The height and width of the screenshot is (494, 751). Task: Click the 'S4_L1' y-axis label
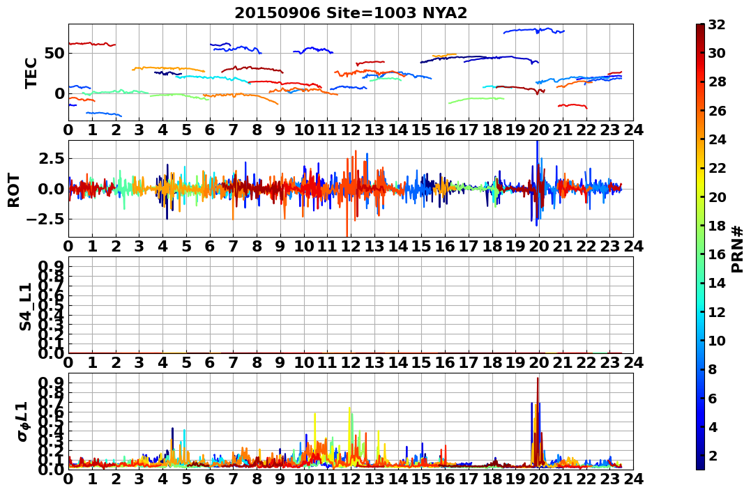[x=25, y=307]
